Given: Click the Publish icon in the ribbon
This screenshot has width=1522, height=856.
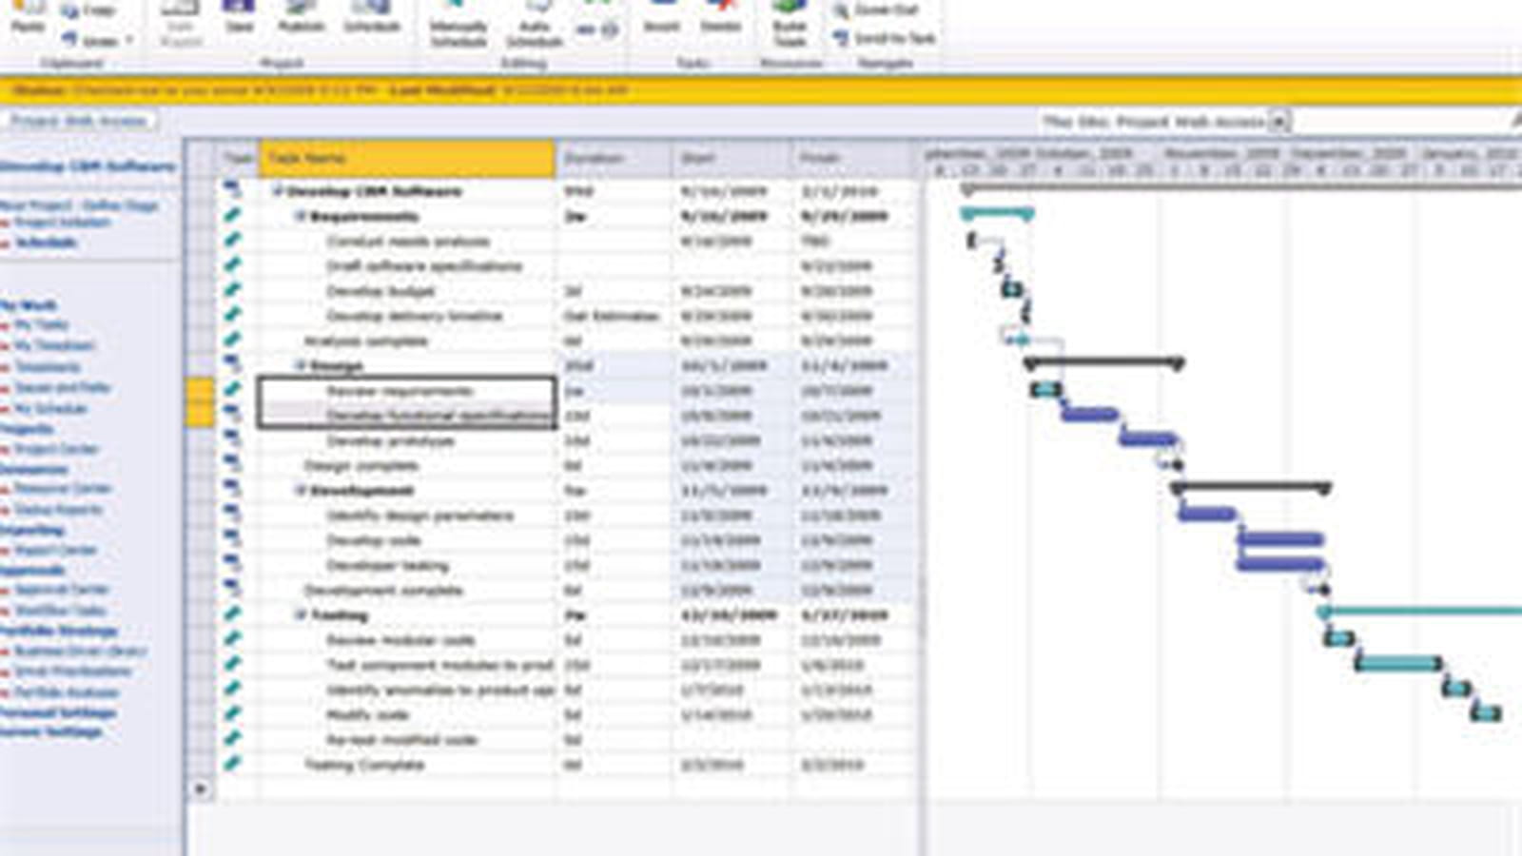Looking at the screenshot, I should coord(302,8).
